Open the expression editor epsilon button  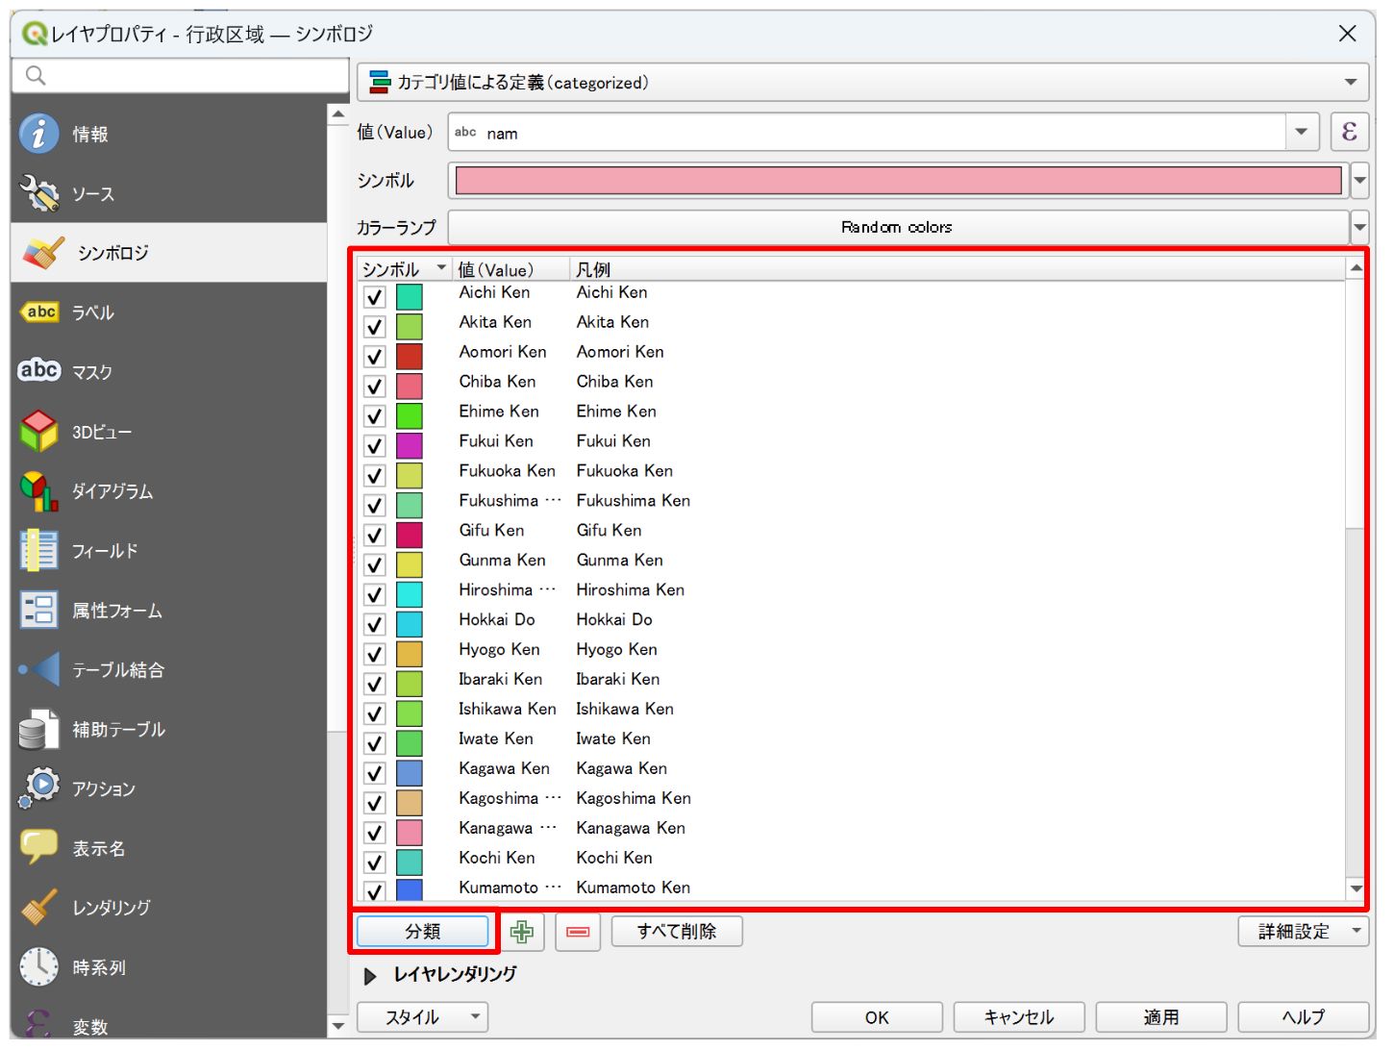(x=1350, y=132)
